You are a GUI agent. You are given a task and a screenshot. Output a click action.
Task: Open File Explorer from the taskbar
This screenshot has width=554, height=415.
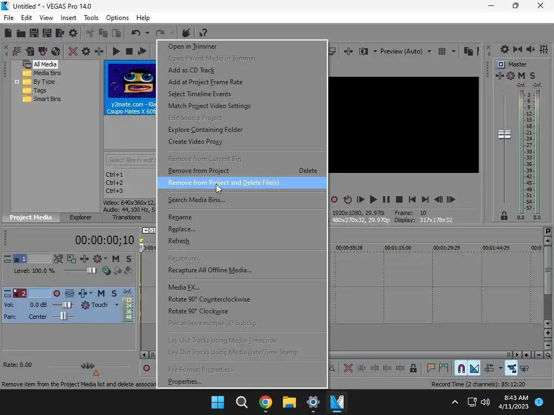[289, 402]
